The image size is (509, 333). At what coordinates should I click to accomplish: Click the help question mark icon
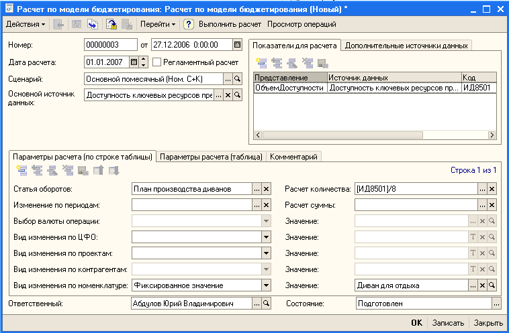pyautogui.click(x=189, y=24)
